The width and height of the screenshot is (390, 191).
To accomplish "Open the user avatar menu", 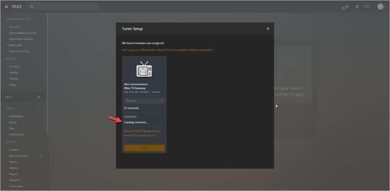I will pos(380,7).
